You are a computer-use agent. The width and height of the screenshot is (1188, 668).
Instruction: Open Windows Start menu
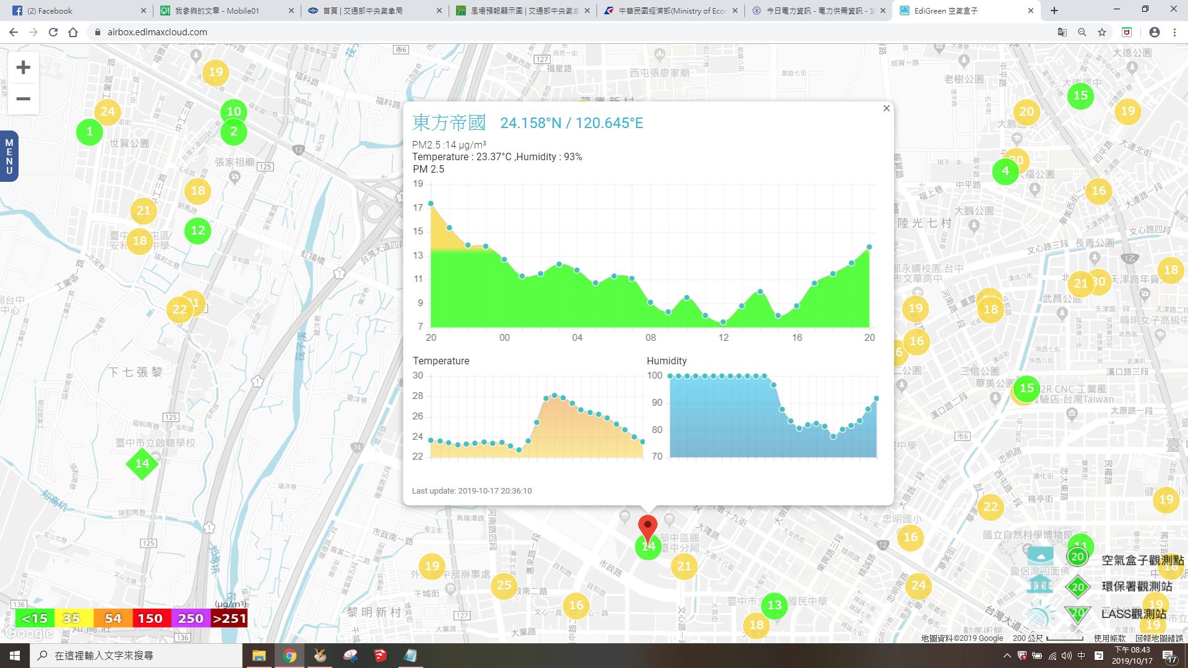15,656
